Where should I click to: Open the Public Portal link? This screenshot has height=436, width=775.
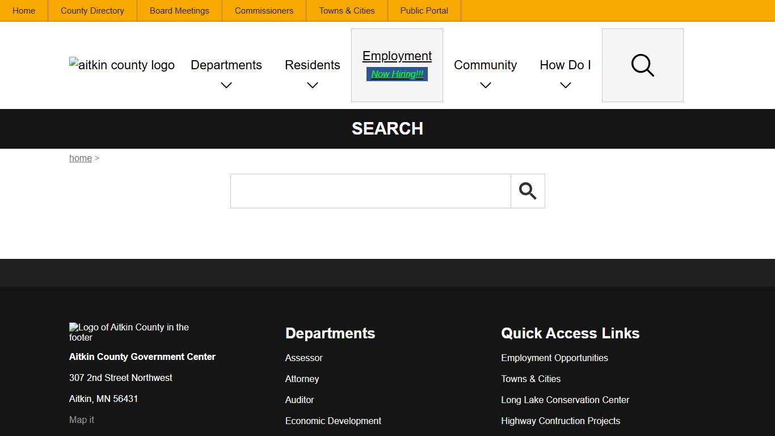click(424, 11)
